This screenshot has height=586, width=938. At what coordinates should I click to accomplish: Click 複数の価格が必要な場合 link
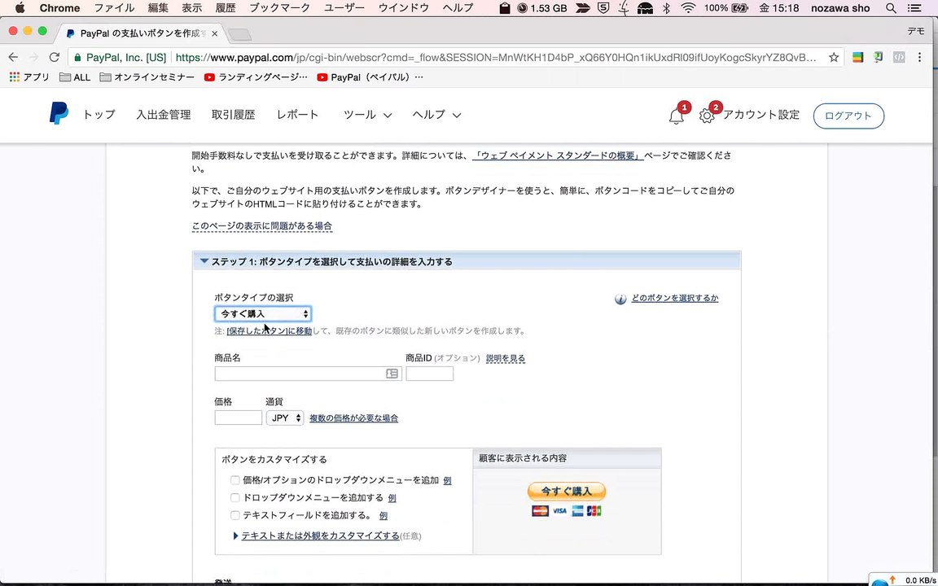click(353, 418)
